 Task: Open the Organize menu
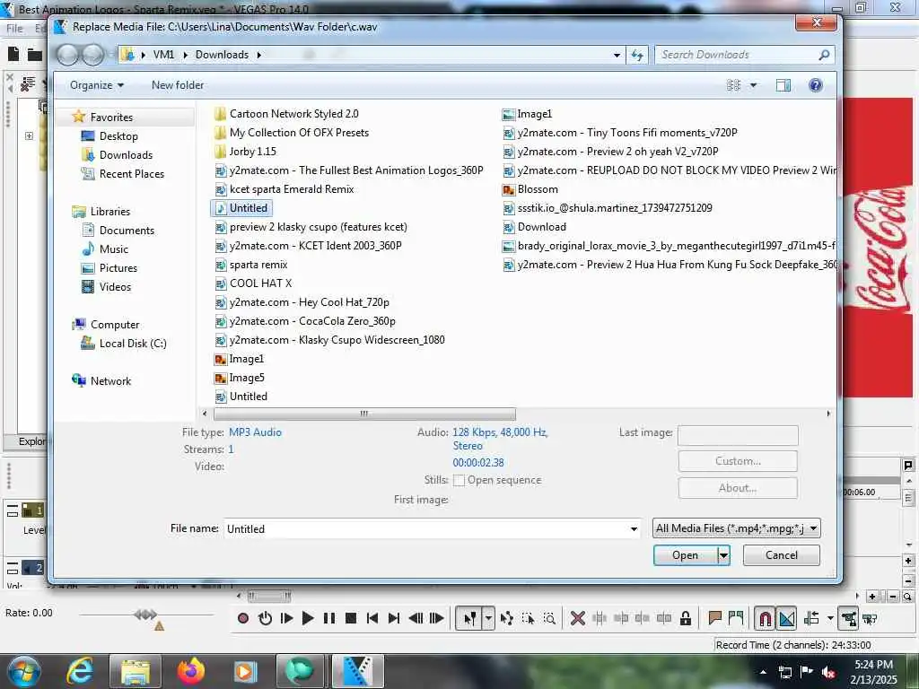click(x=97, y=85)
